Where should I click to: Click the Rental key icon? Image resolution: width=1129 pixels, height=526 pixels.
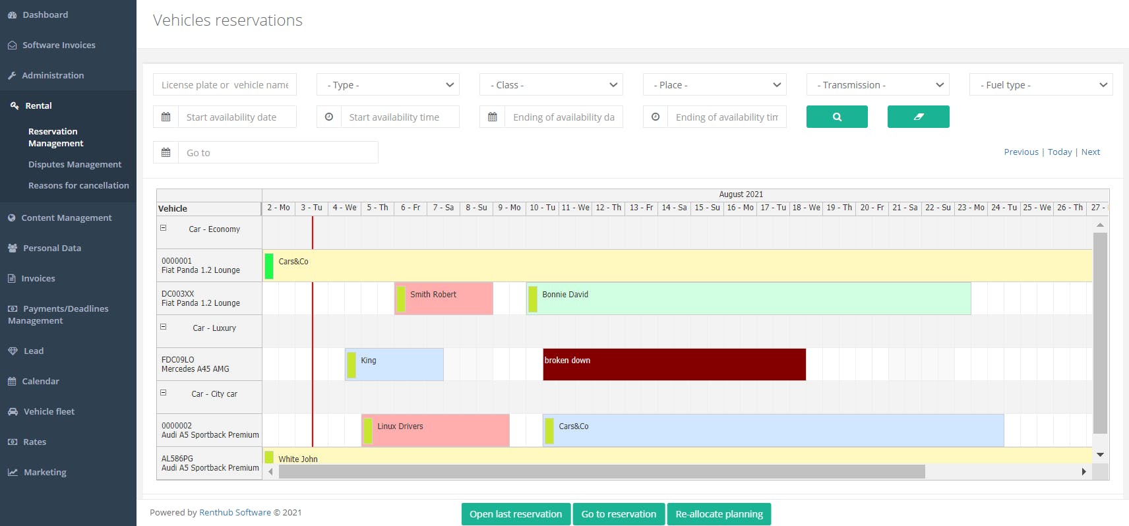pyautogui.click(x=15, y=105)
